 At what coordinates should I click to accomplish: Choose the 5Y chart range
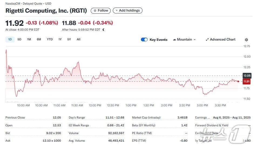click(x=69, y=40)
